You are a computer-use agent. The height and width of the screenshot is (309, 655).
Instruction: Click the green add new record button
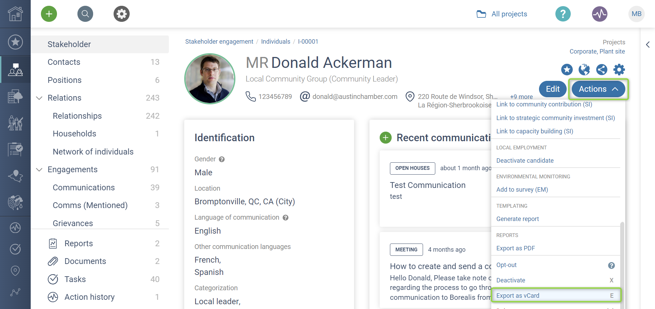49,14
